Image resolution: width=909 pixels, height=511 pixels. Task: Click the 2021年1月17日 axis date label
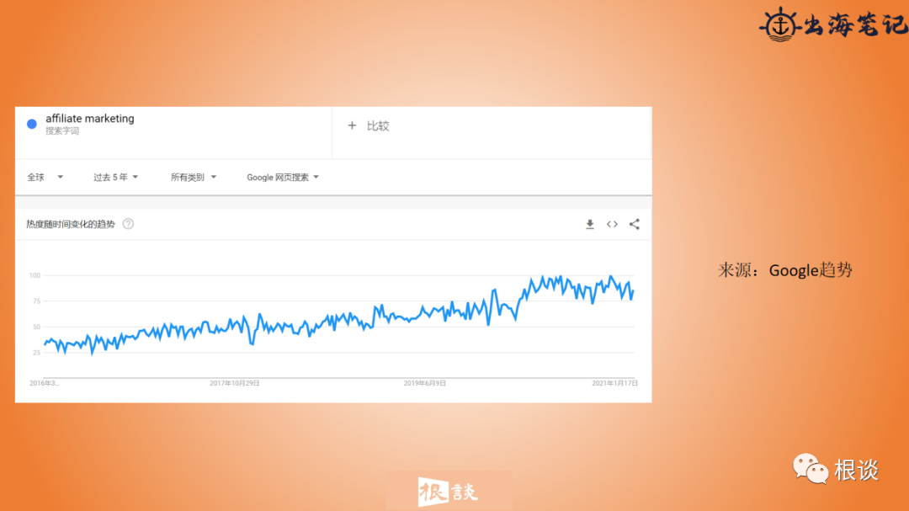point(615,383)
